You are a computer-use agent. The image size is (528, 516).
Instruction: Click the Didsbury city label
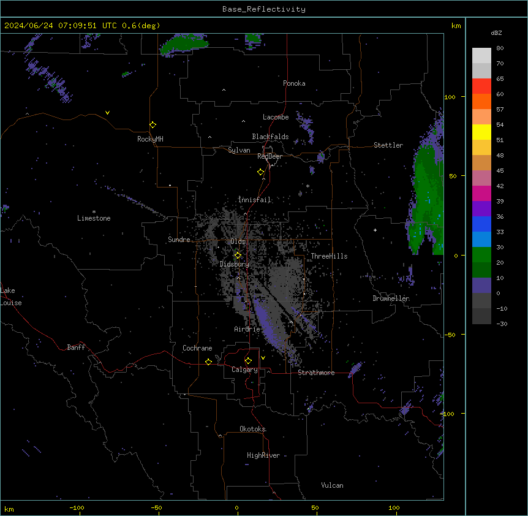pos(235,264)
